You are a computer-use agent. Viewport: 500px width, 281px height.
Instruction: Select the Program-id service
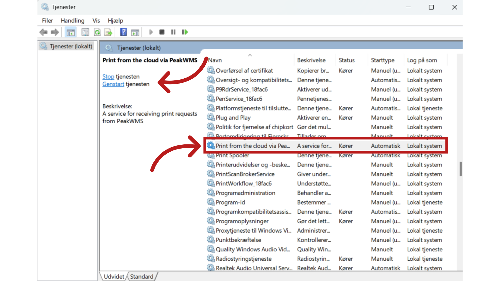tap(230, 202)
